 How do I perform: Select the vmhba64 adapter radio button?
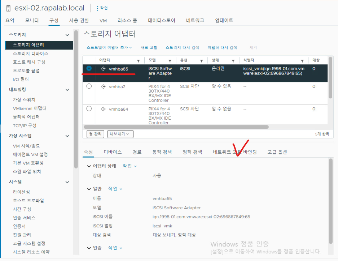[x=89, y=109]
